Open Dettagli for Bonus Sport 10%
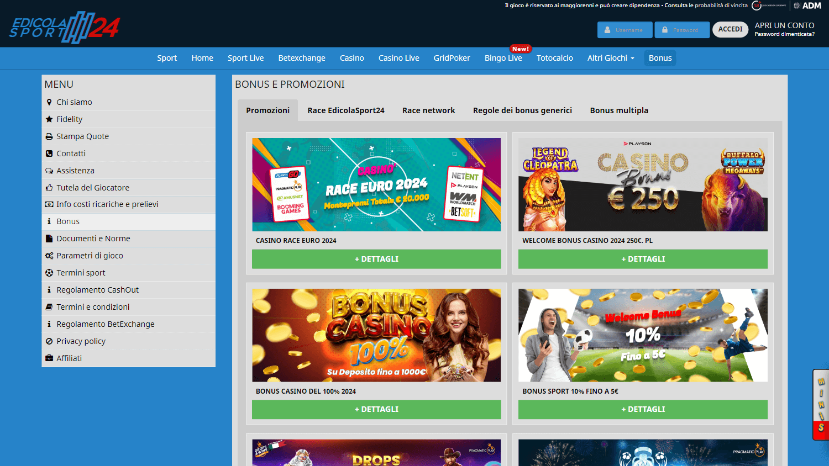This screenshot has width=829, height=466. (643, 409)
